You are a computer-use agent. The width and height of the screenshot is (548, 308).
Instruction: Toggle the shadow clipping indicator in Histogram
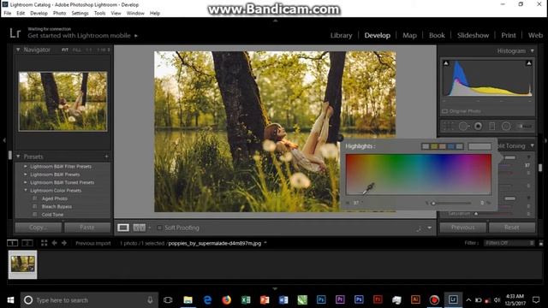click(446, 63)
